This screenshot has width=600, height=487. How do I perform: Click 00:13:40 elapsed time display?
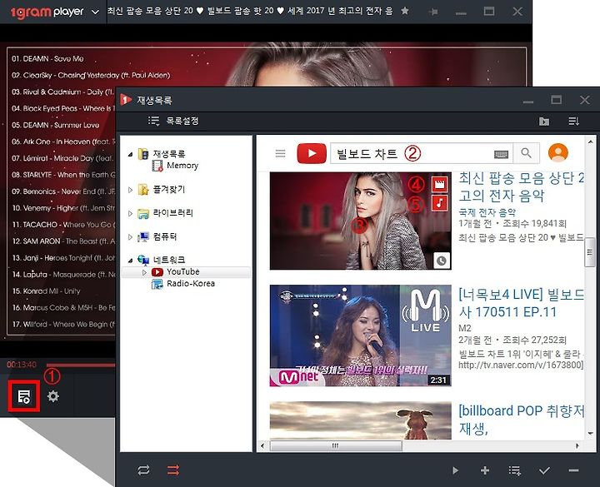[x=22, y=365]
